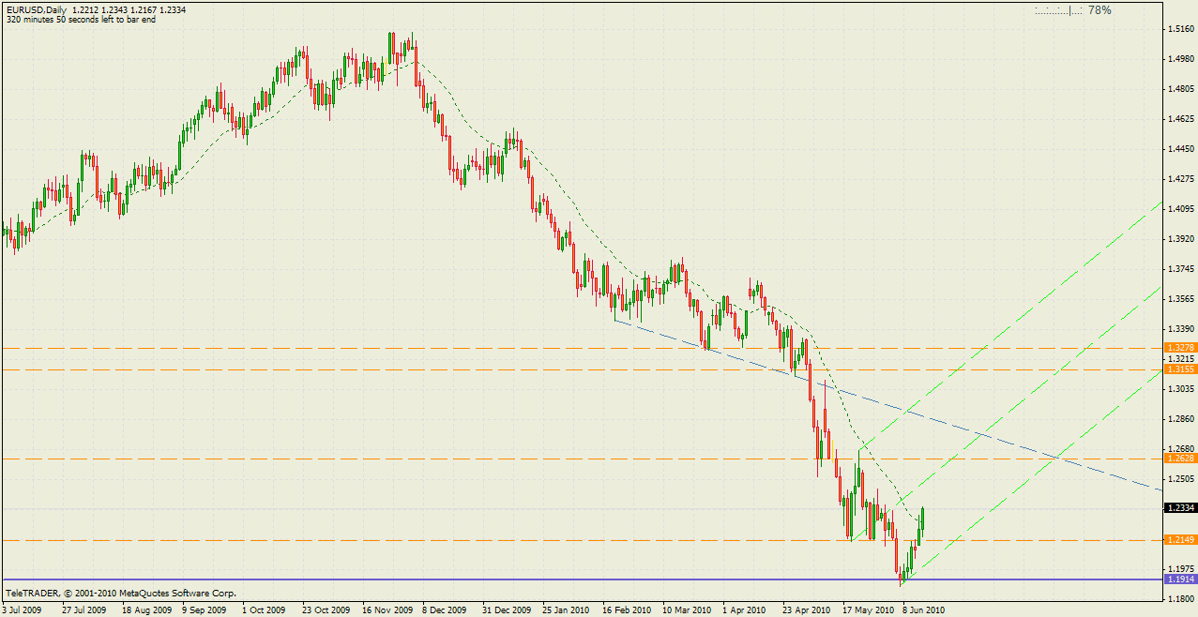Click the bar end countdown timer text
This screenshot has width=1198, height=617.
click(x=81, y=20)
